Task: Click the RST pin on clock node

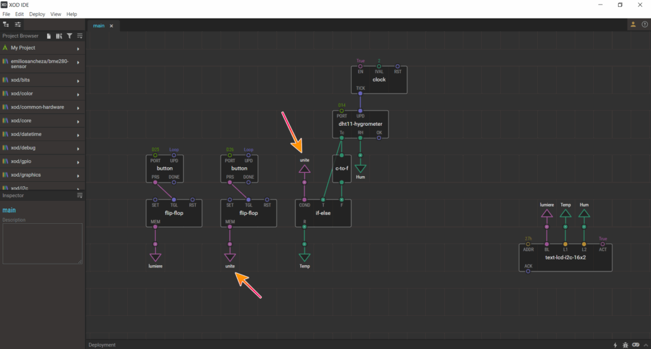Action: pos(398,66)
